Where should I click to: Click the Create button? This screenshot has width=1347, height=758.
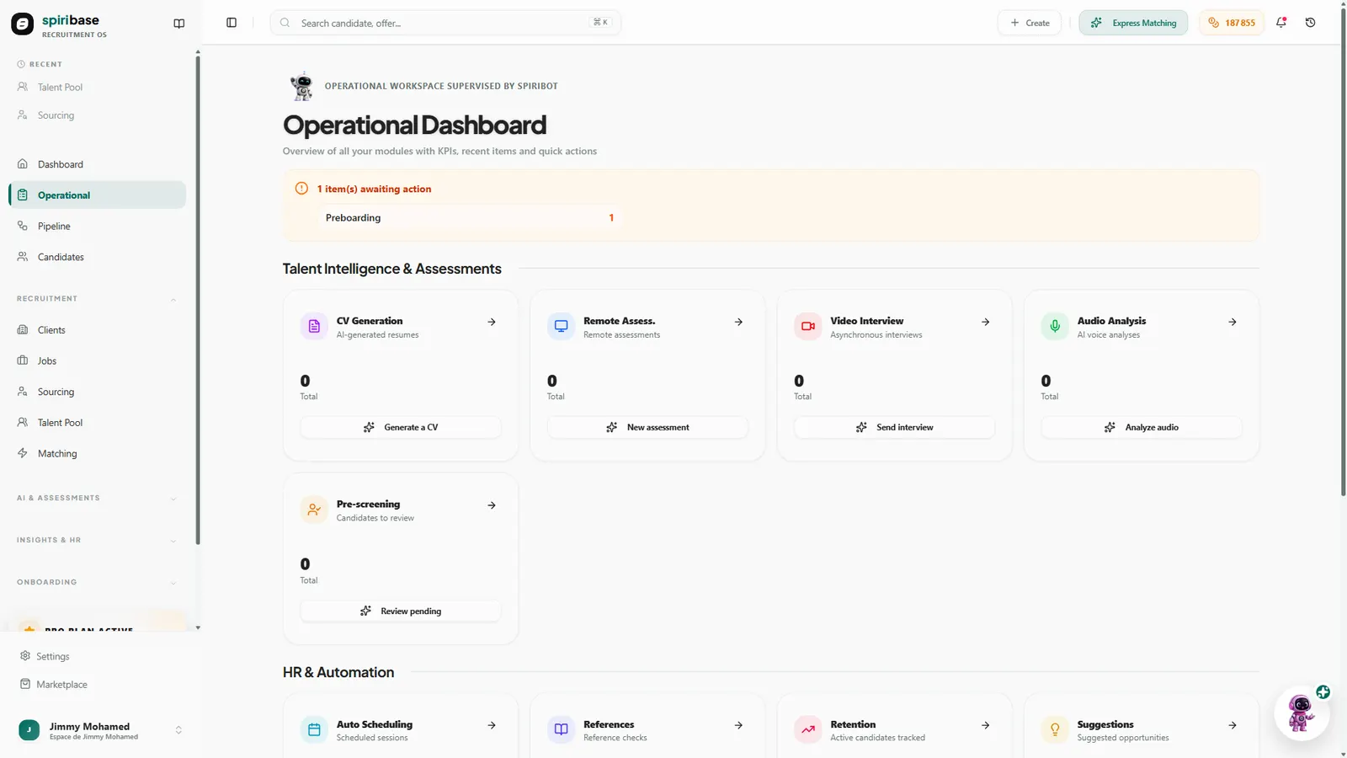(x=1030, y=23)
